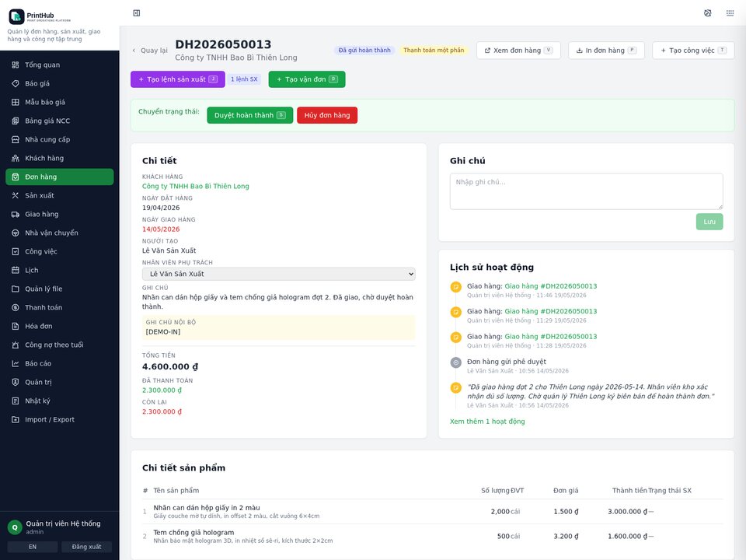Click the Quản trị shield icon

[16, 382]
